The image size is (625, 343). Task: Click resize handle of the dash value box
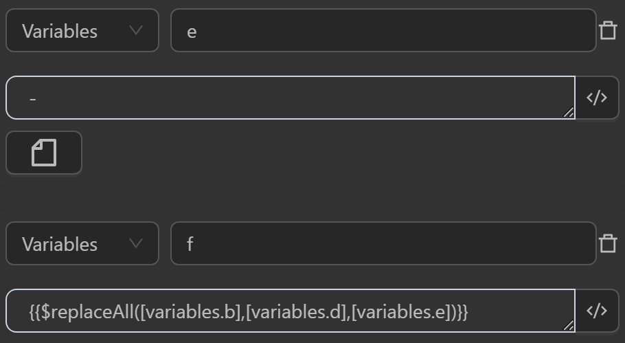click(569, 113)
